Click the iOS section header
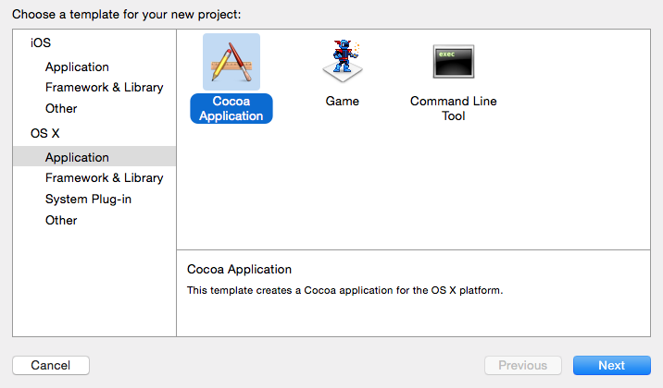Screen dimensions: 663x388 pyautogui.click(x=41, y=43)
